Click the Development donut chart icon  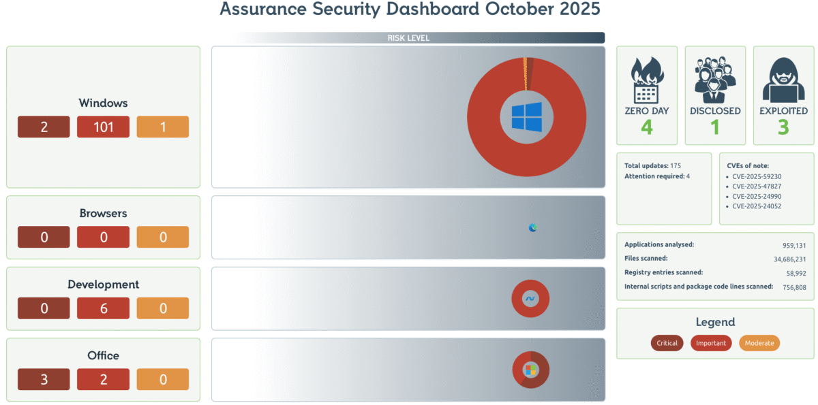coord(530,298)
